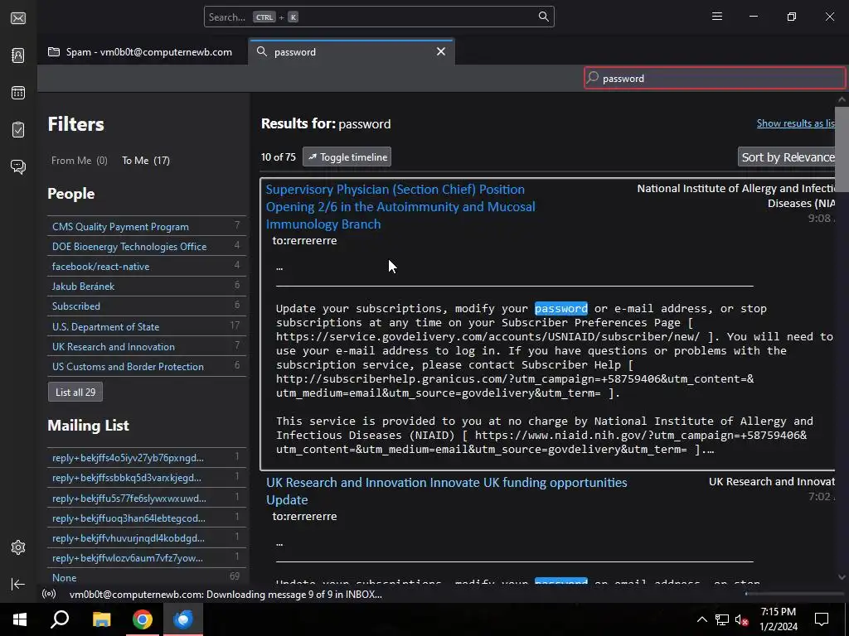Select mailing list reply+bekjffuoq3han64lebtegcod

point(146,518)
